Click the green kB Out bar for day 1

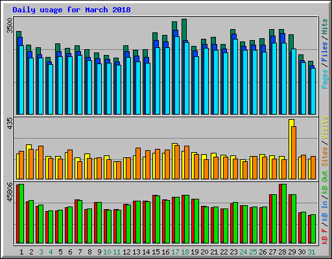coord(21,214)
